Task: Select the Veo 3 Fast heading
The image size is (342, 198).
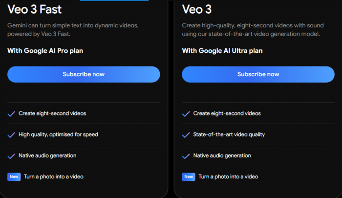Action: [35, 9]
